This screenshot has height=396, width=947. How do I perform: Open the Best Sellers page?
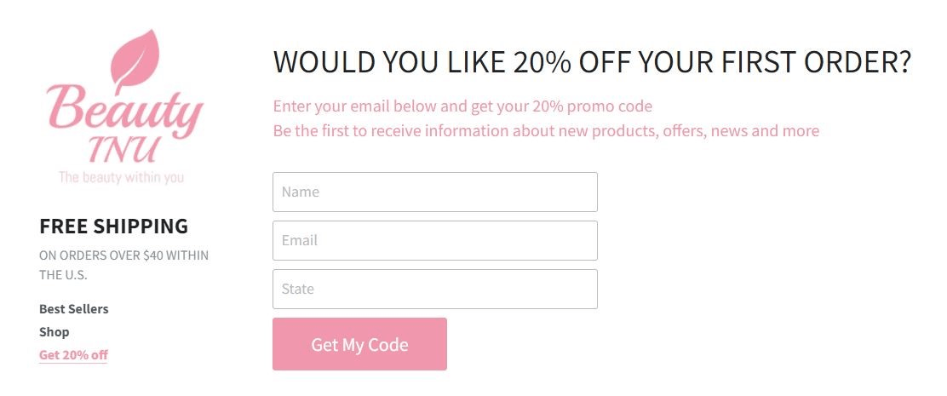[x=74, y=308]
